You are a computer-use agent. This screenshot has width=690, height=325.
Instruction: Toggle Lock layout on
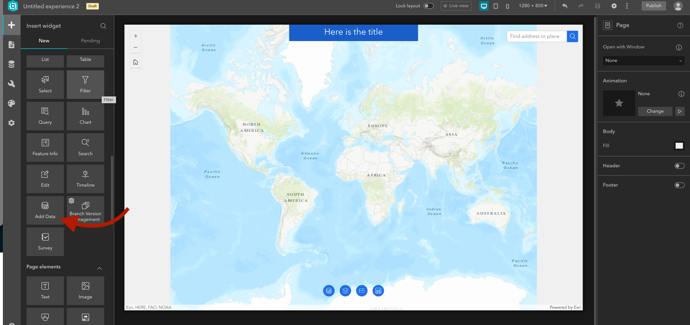(x=428, y=6)
